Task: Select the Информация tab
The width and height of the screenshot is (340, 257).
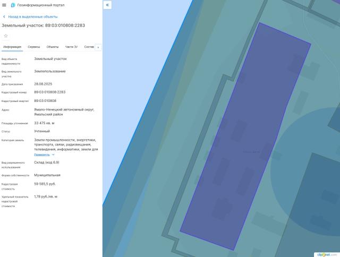Action: [12, 47]
